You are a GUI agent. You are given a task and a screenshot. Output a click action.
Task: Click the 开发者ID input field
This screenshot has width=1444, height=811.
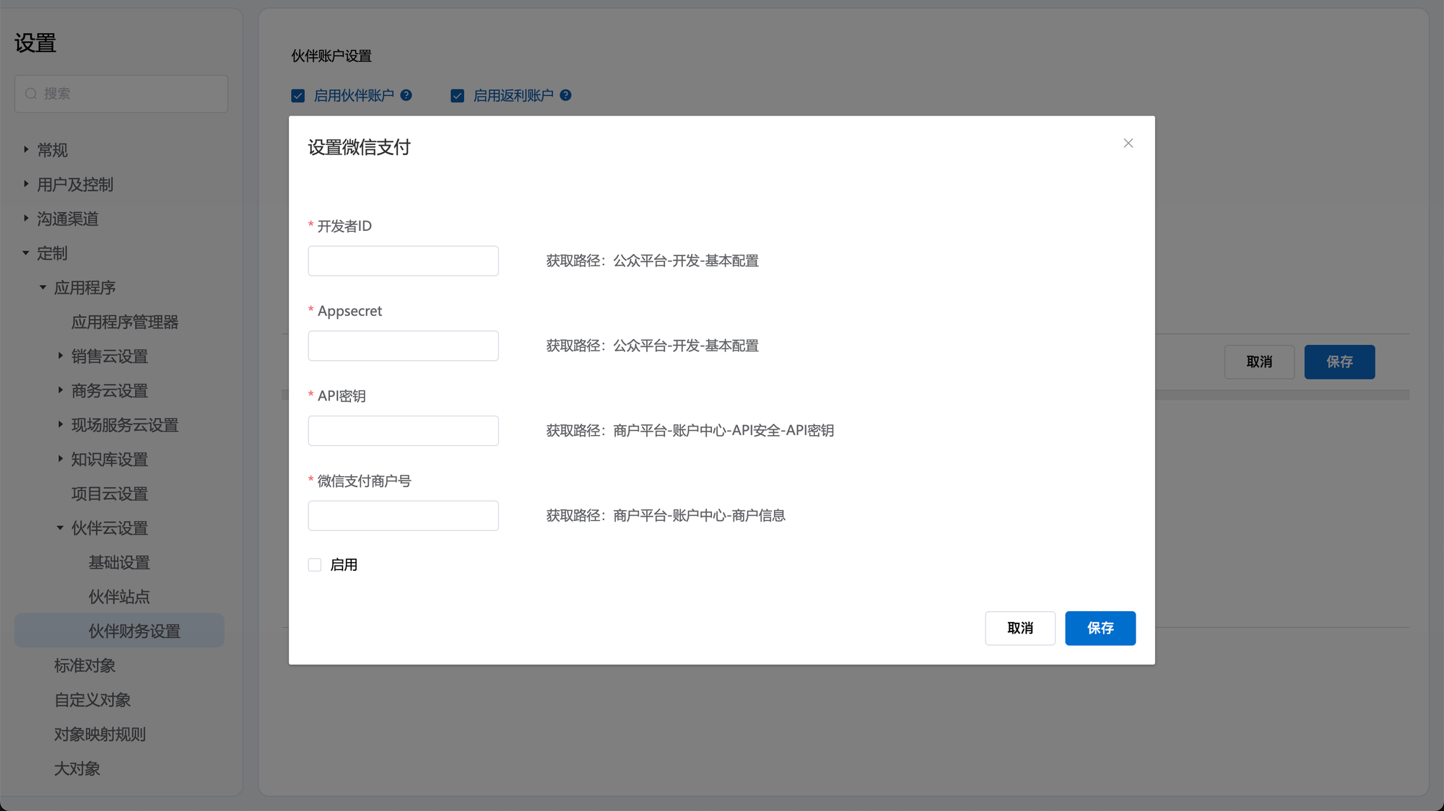pyautogui.click(x=403, y=260)
